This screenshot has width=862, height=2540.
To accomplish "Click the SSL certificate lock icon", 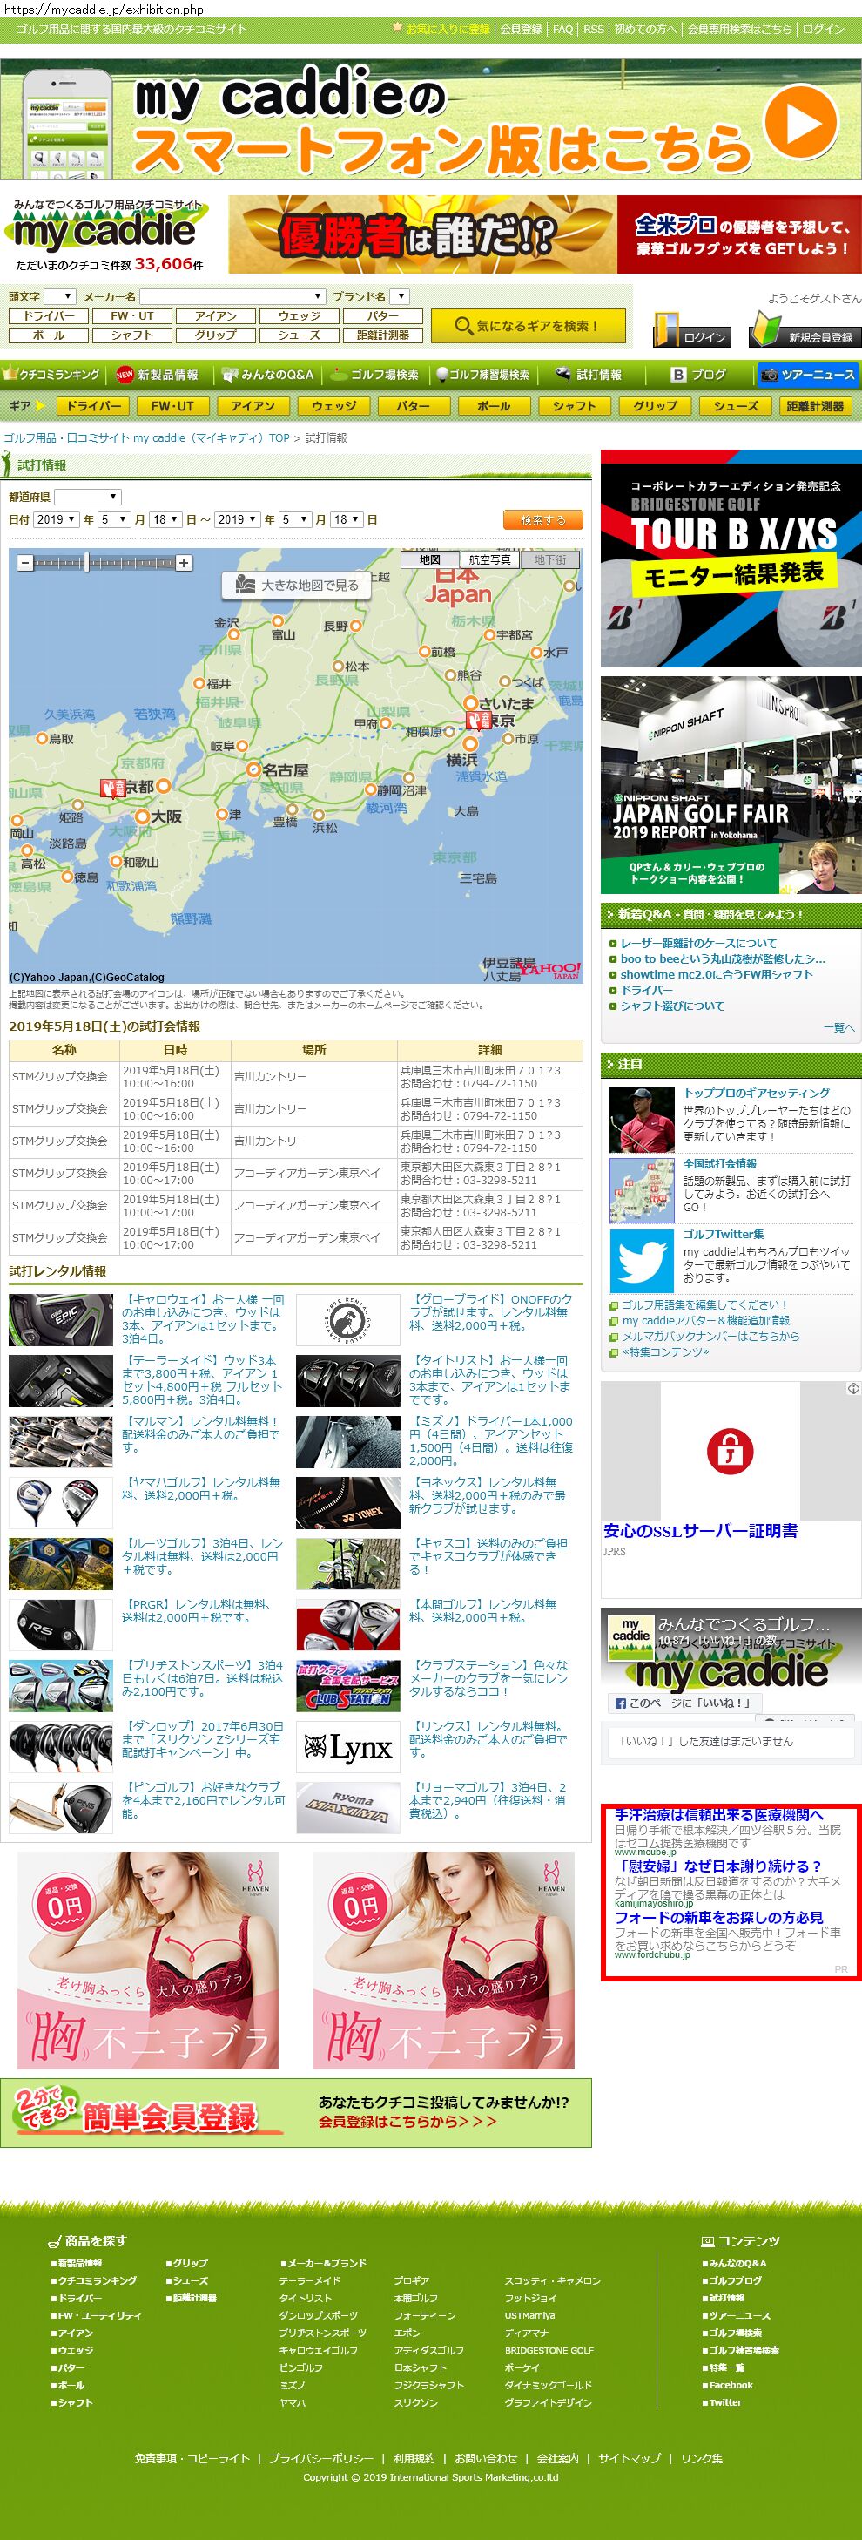I will click(x=730, y=1451).
